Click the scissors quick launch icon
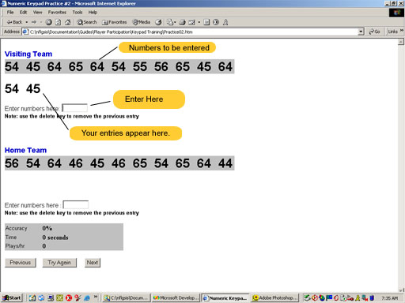This screenshot has height=303, width=405. click(78, 298)
